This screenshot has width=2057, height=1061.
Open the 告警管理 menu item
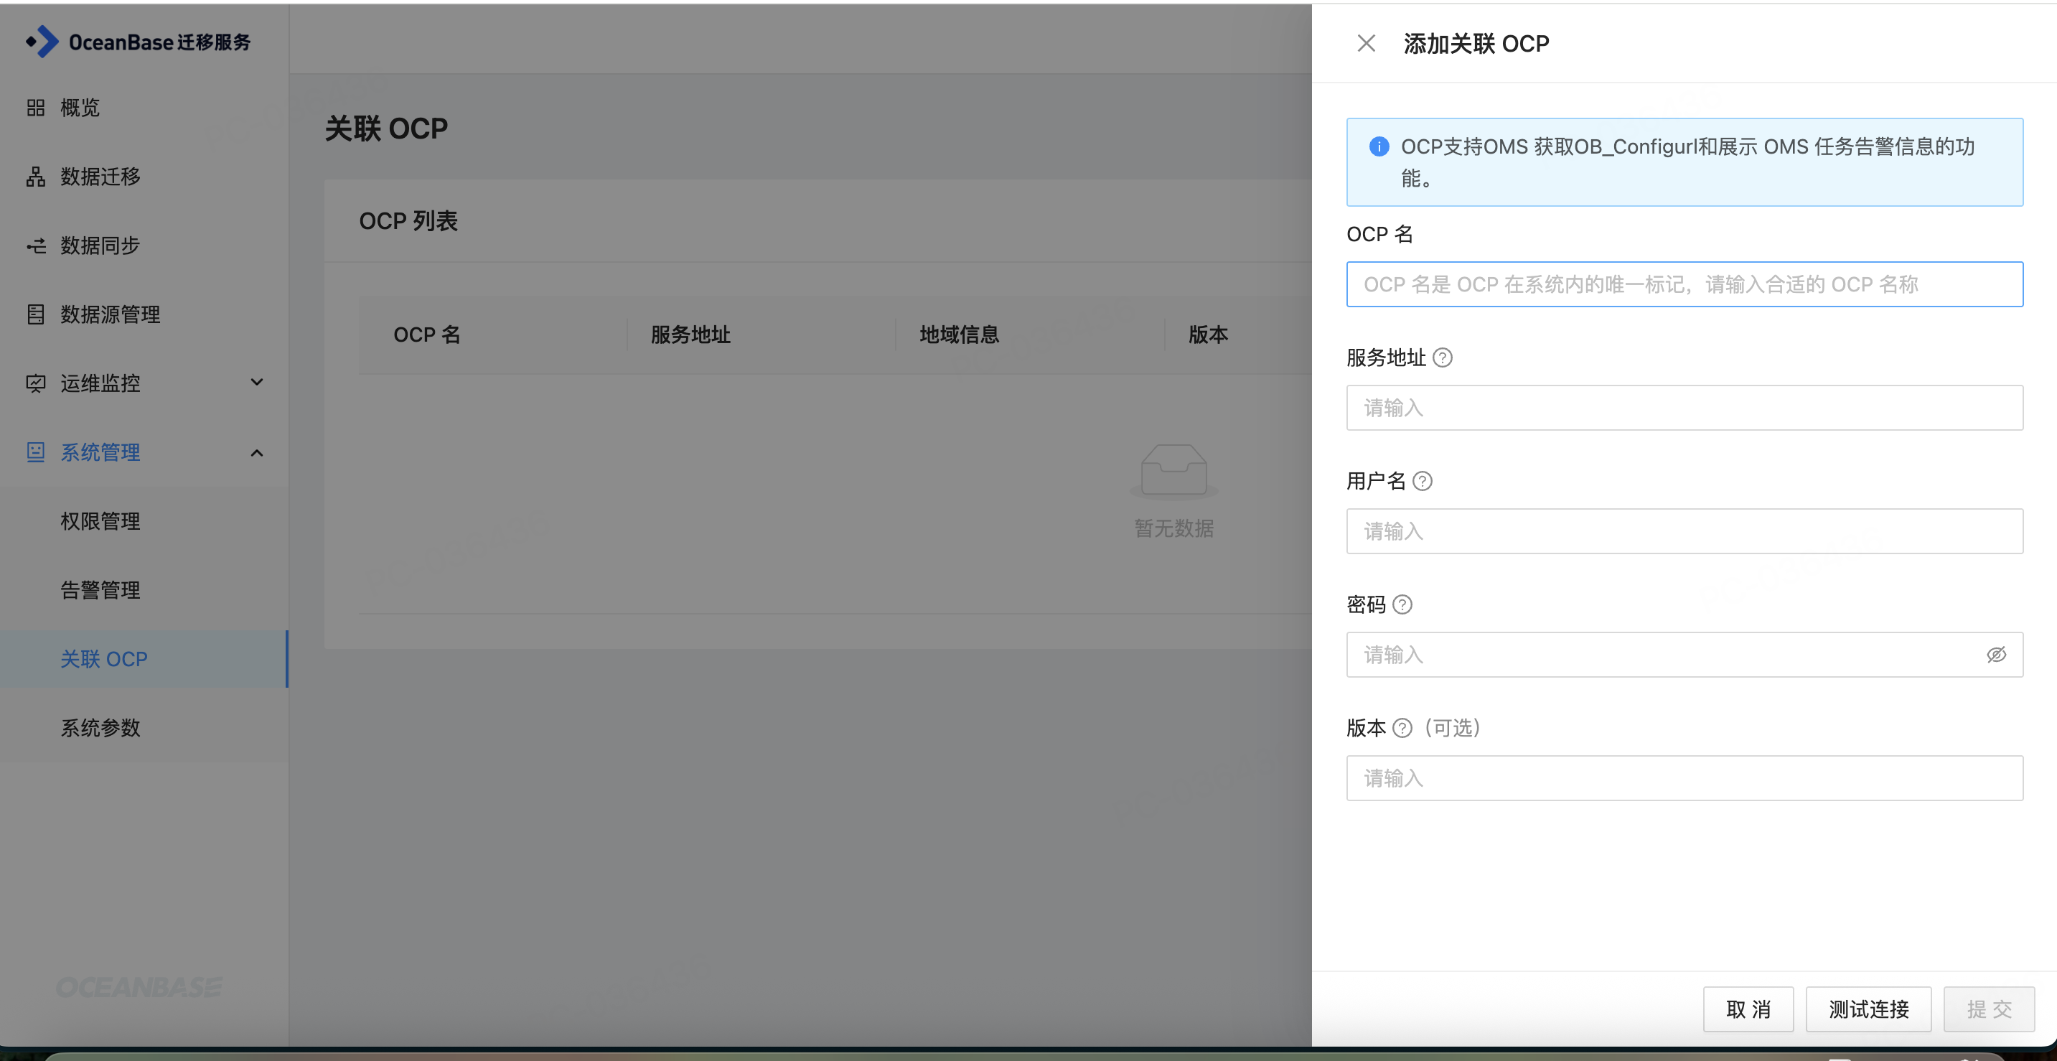pos(100,589)
